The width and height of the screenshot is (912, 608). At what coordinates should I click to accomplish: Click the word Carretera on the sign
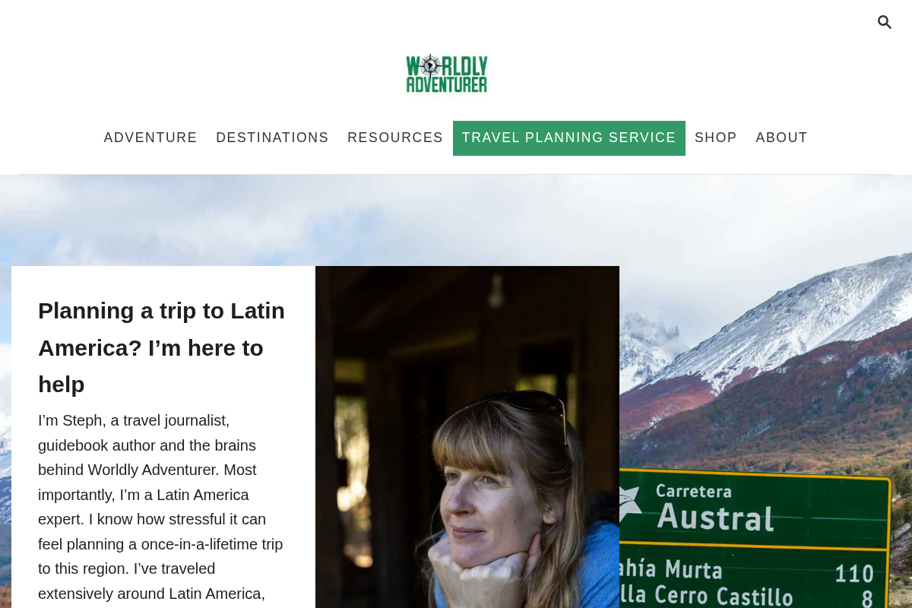(693, 491)
